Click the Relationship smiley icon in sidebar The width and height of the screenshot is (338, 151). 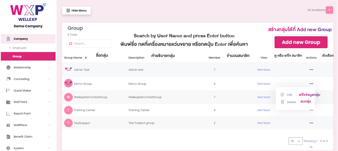point(8,68)
